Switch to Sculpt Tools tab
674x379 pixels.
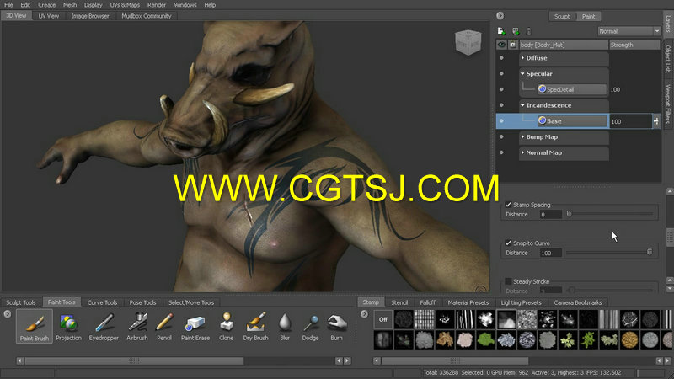click(20, 302)
